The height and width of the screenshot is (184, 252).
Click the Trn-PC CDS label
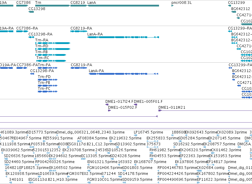point(44,89)
